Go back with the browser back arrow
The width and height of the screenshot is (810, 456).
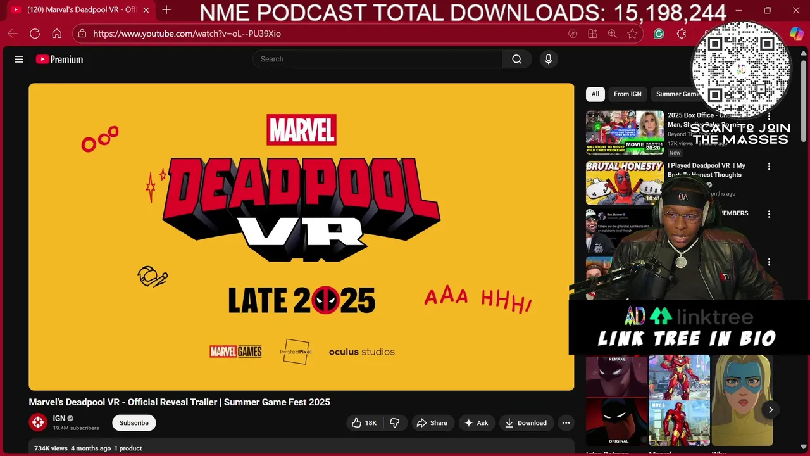coord(13,34)
